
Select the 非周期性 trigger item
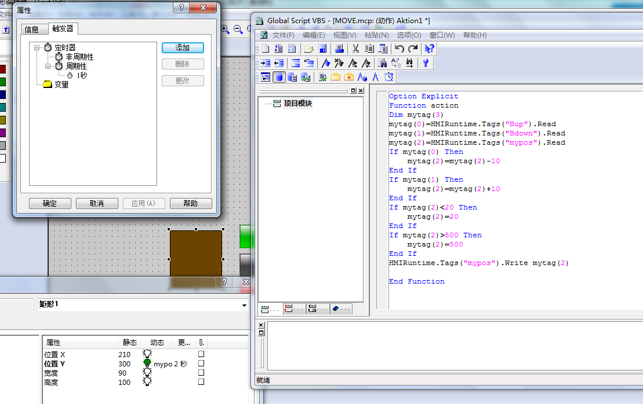tap(79, 57)
